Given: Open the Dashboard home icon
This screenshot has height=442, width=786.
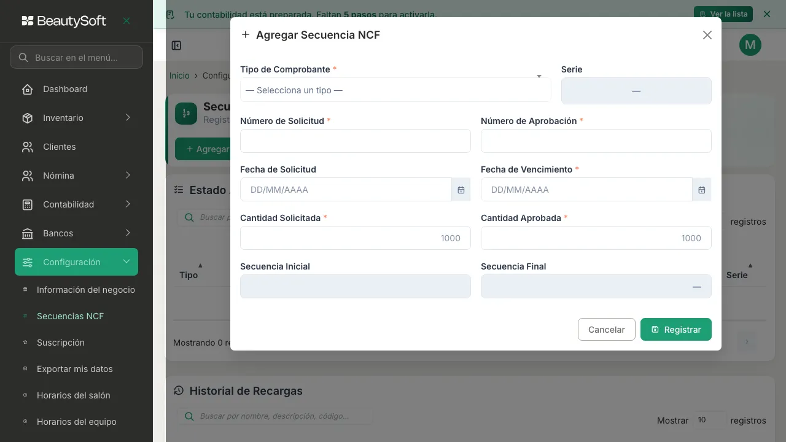Looking at the screenshot, I should (28, 89).
